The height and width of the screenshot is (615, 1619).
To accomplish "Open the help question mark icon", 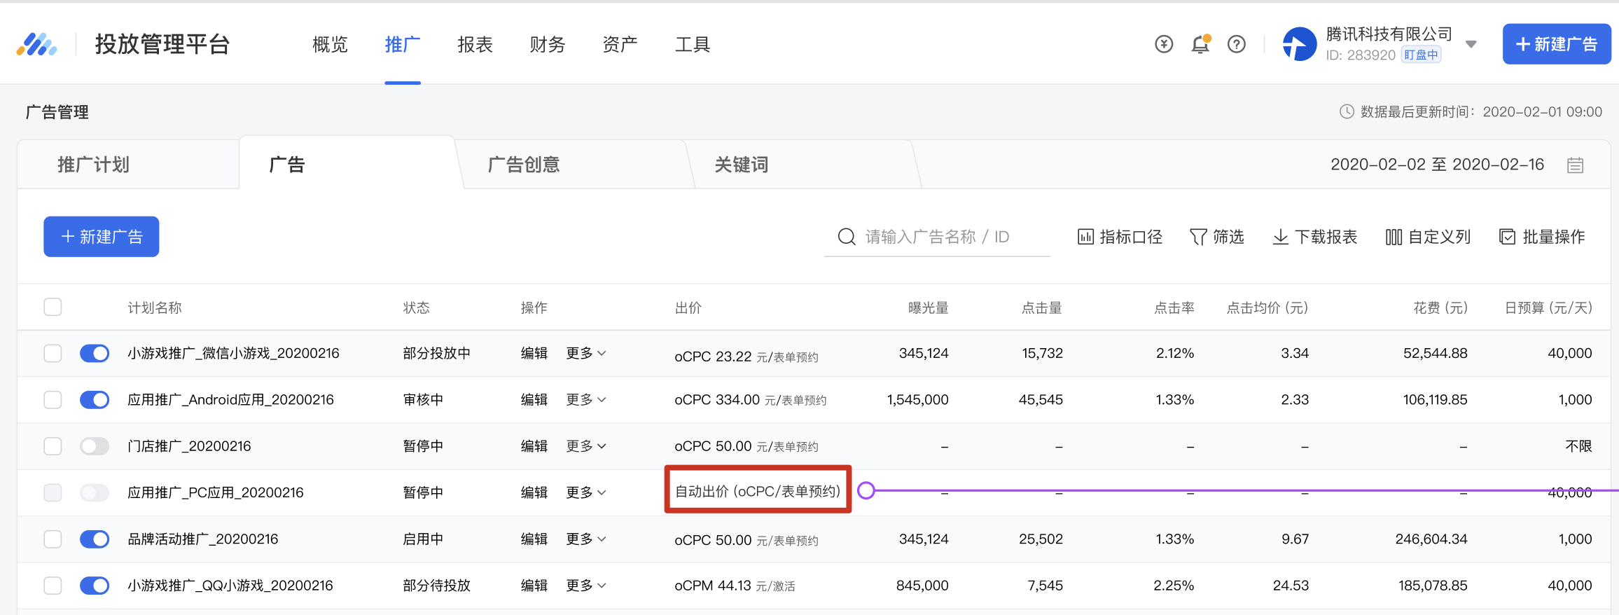I will click(x=1237, y=44).
